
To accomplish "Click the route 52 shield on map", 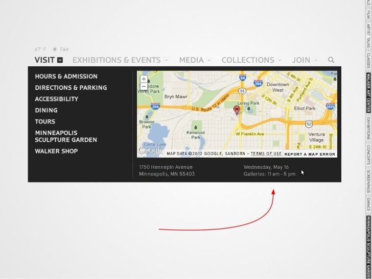I will point(309,124).
